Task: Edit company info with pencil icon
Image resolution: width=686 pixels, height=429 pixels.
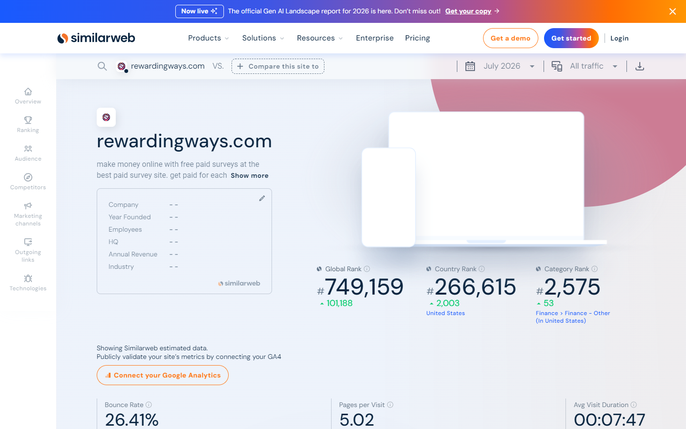Action: 262,198
